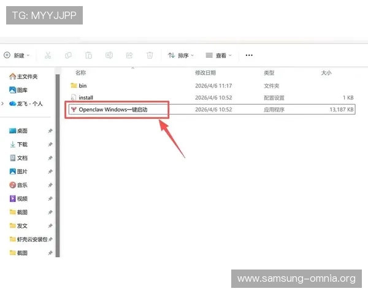Click the Cut scissors icon
The image size is (368, 294).
(x=48, y=55)
